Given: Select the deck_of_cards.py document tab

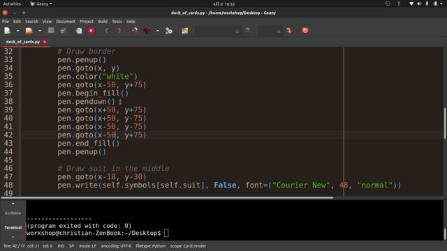Looking at the screenshot, I should [x=23, y=42].
